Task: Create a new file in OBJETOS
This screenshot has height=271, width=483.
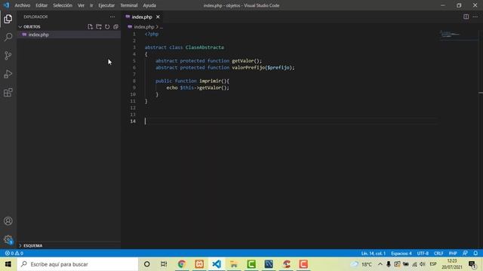Action: (90, 27)
